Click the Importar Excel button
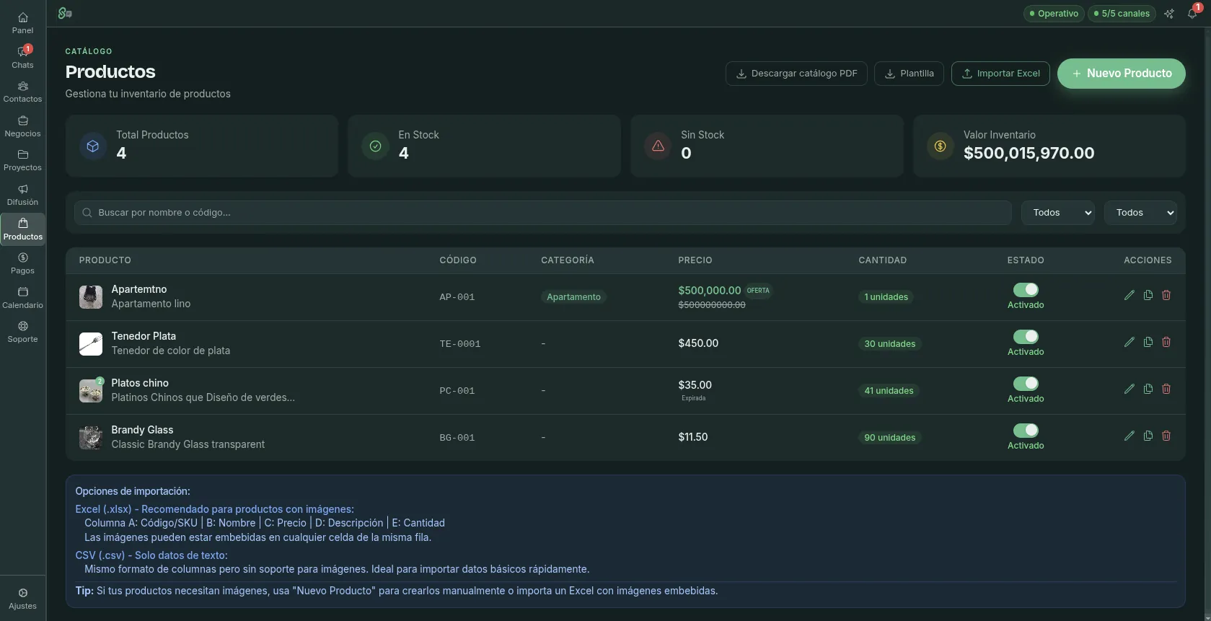This screenshot has width=1211, height=621. [1000, 74]
